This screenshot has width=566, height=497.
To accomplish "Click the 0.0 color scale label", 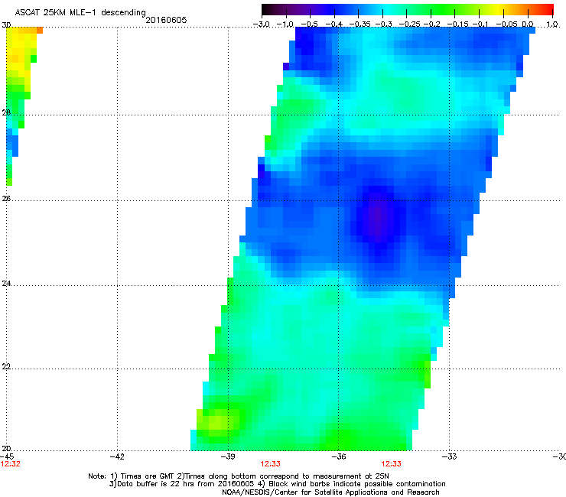I will point(528,24).
